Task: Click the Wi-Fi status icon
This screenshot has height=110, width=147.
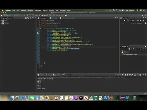Action: tap(117, 10)
